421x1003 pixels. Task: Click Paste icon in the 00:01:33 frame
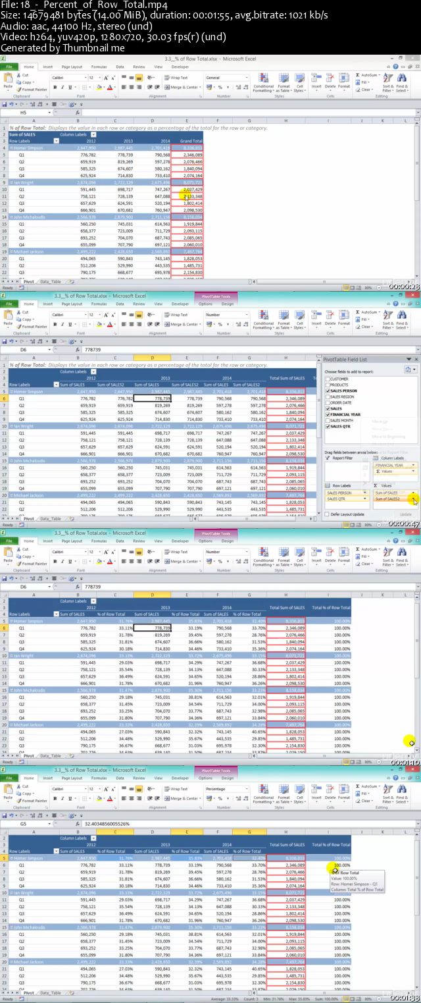pyautogui.click(x=8, y=790)
